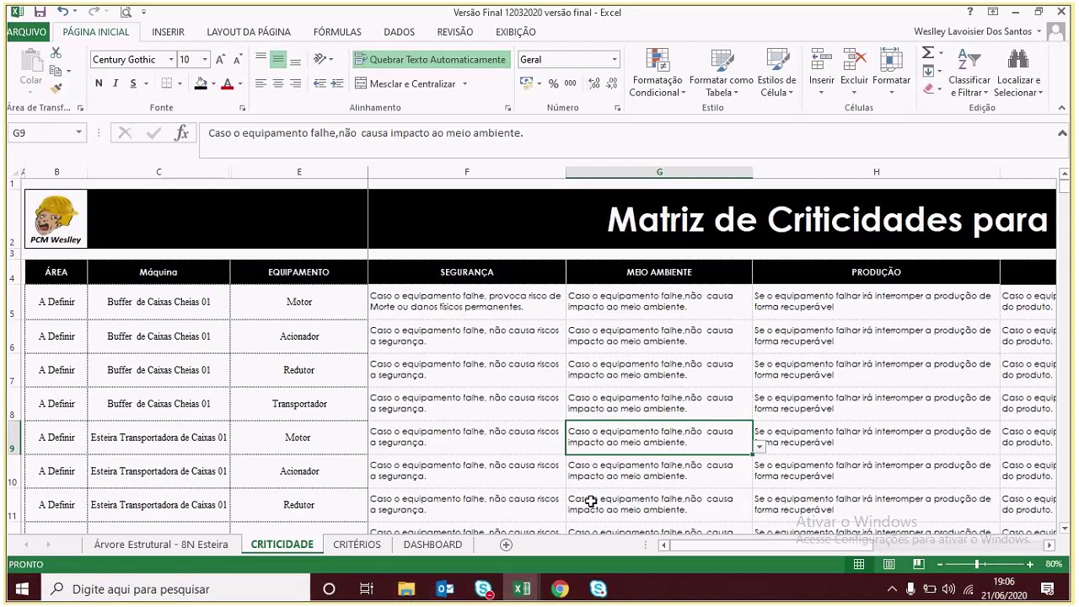Image resolution: width=1079 pixels, height=607 pixels.
Task: Switch to the FÓRMULAS ribbon tab
Action: click(337, 32)
